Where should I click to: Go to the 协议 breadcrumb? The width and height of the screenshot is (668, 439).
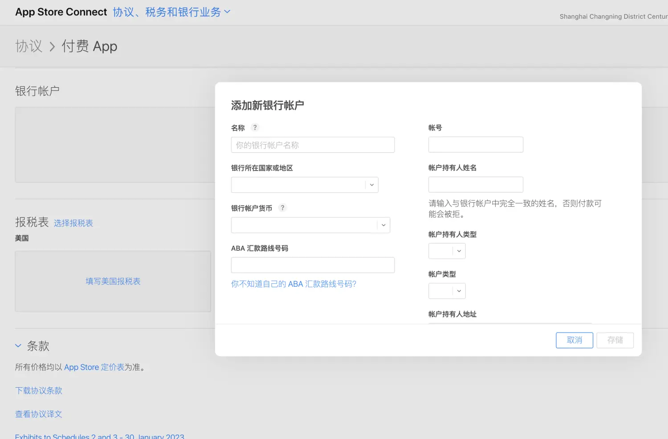29,46
